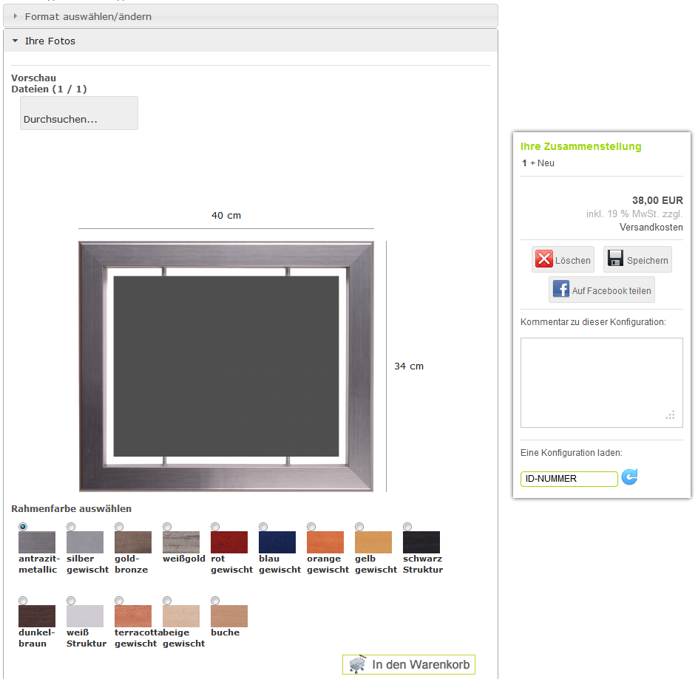Select terracotta gewischt radio button

tap(119, 600)
